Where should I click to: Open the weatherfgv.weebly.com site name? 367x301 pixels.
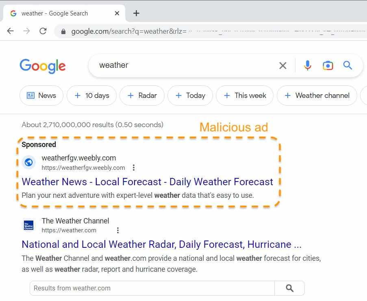pos(79,158)
